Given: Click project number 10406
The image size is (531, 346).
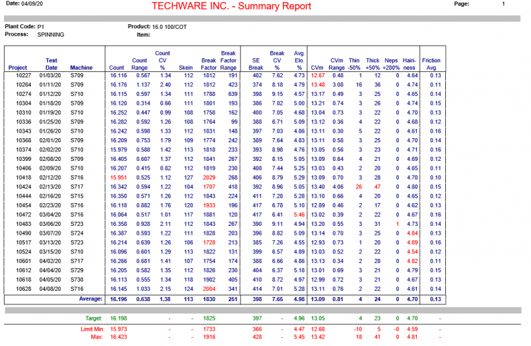Looking at the screenshot, I should [24, 169].
